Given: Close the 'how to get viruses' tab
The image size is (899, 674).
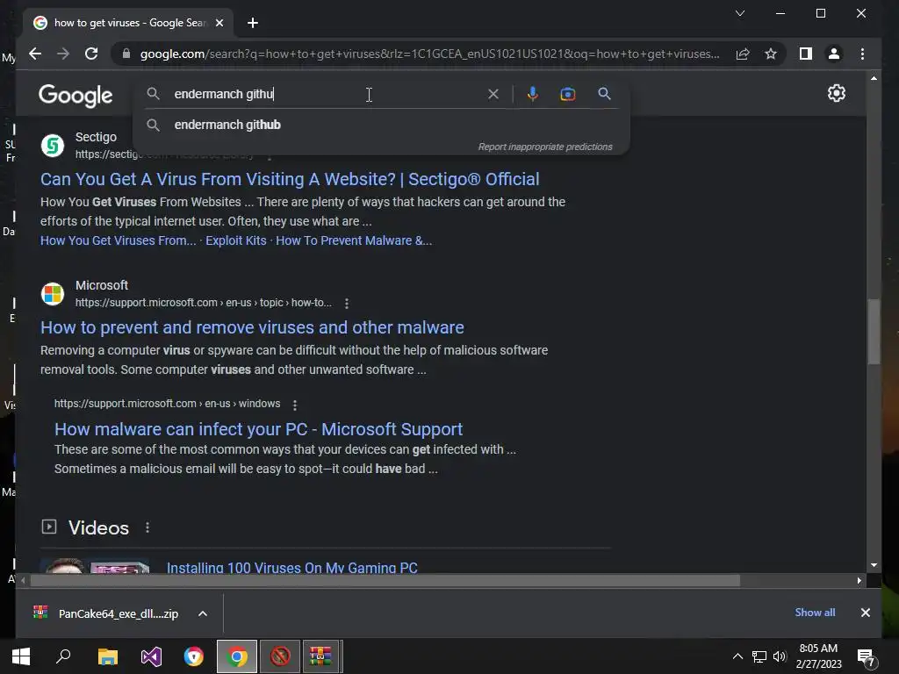Looking at the screenshot, I should pyautogui.click(x=219, y=23).
